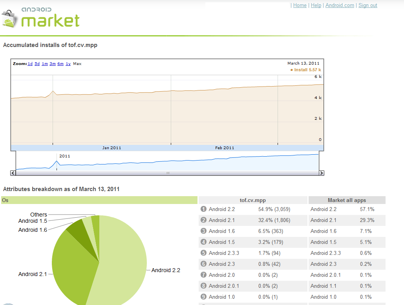Click the rank 3 badge beside Android 1.6
The image size is (404, 305).
pos(203,231)
